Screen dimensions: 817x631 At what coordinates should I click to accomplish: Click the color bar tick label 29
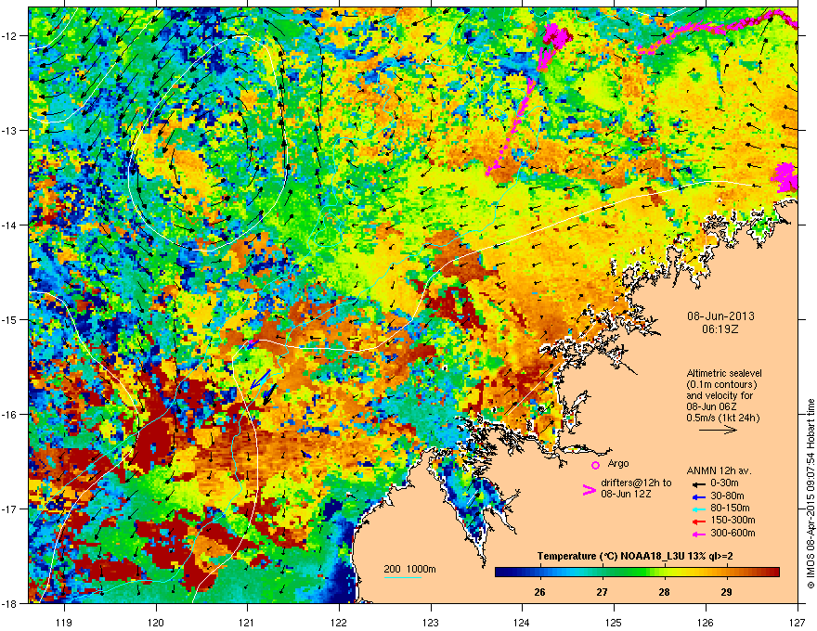coord(726,592)
